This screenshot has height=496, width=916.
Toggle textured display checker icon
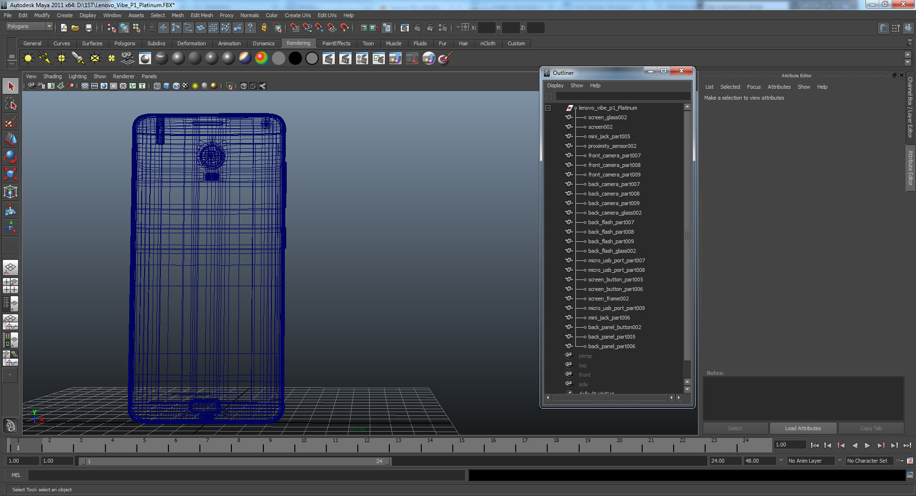[x=186, y=86]
